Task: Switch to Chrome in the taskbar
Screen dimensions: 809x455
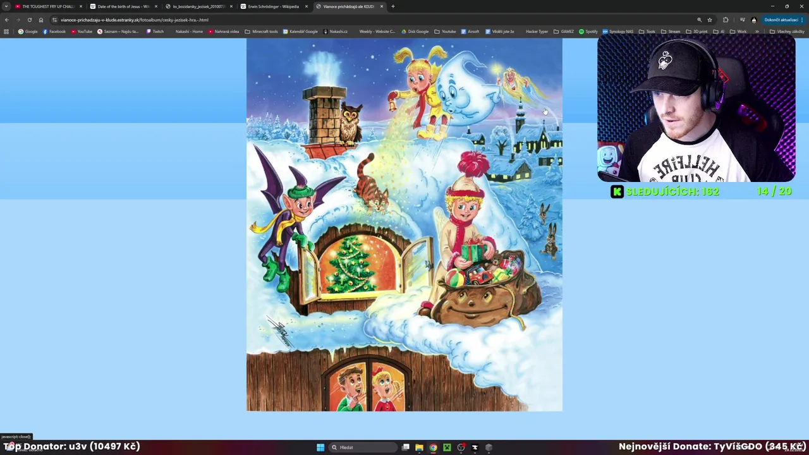Action: click(433, 447)
